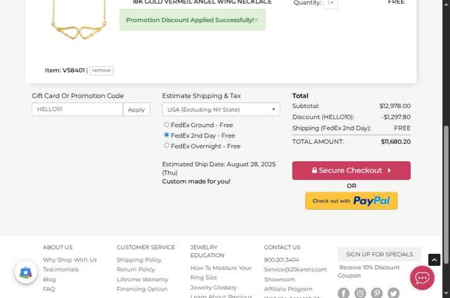Open the Pinterest social icon
The width and height of the screenshot is (450, 298).
(377, 293)
